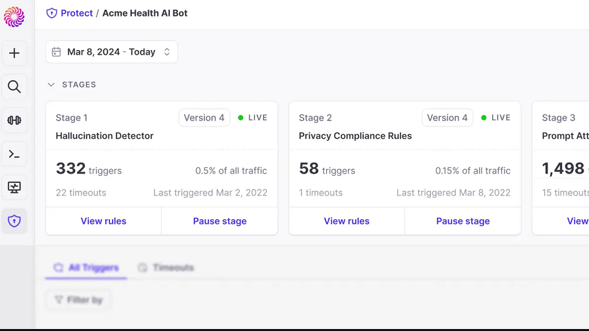Select the Protect shield icon in sidebar
589x331 pixels.
14,221
